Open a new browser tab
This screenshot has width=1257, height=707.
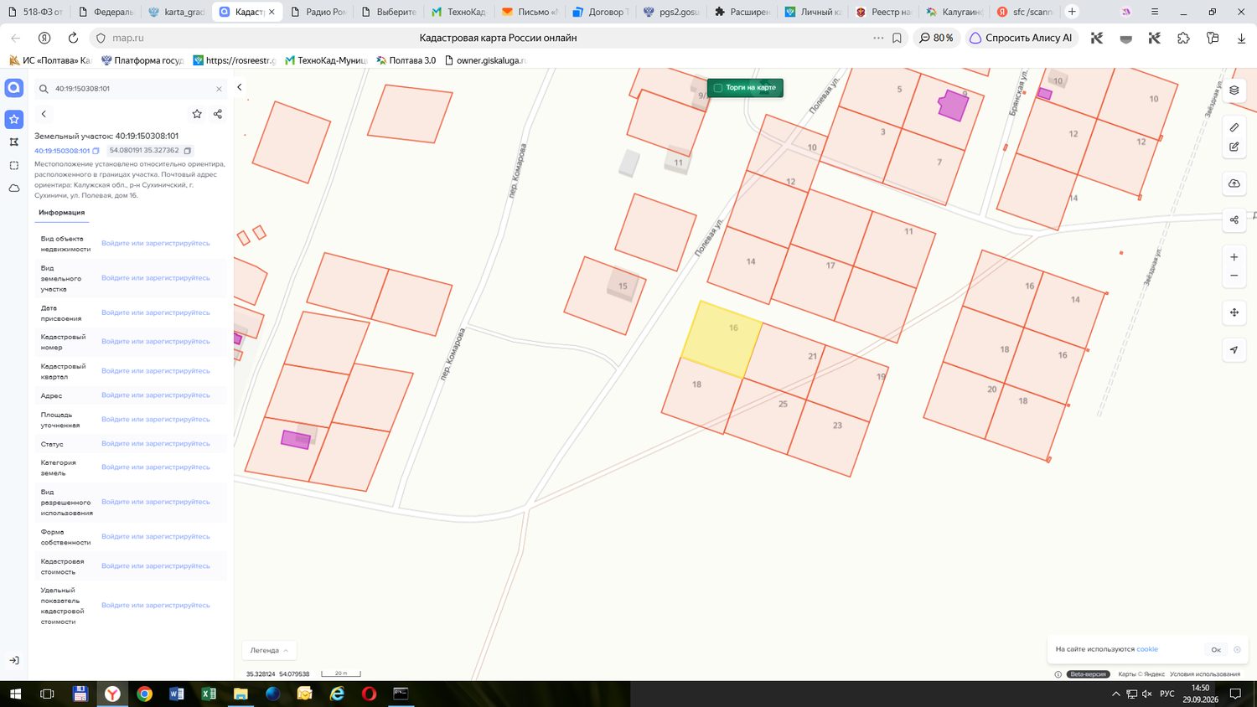coord(1072,12)
